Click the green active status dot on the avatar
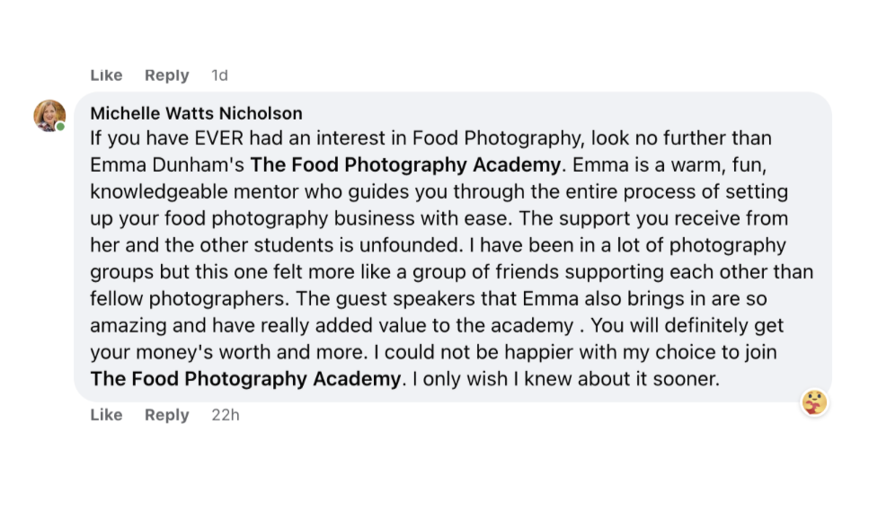Image resolution: width=869 pixels, height=521 pixels. coord(61,127)
